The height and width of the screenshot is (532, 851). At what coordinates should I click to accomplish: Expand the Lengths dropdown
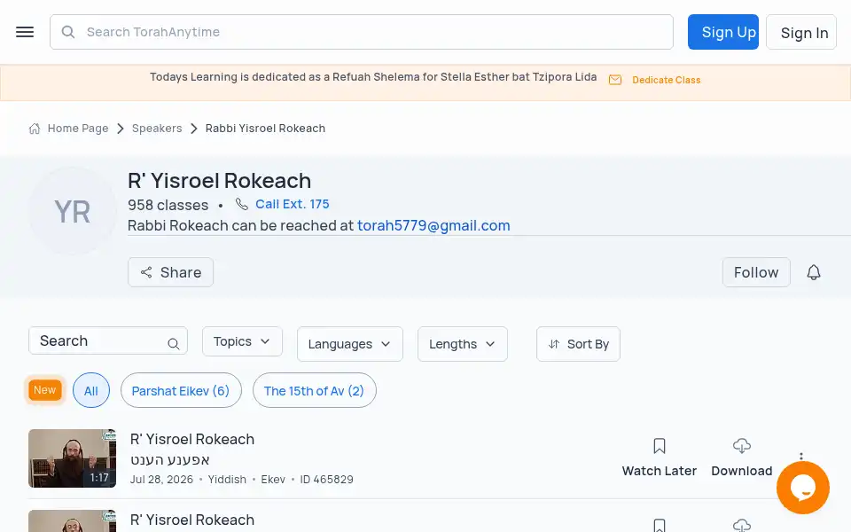pyautogui.click(x=463, y=344)
